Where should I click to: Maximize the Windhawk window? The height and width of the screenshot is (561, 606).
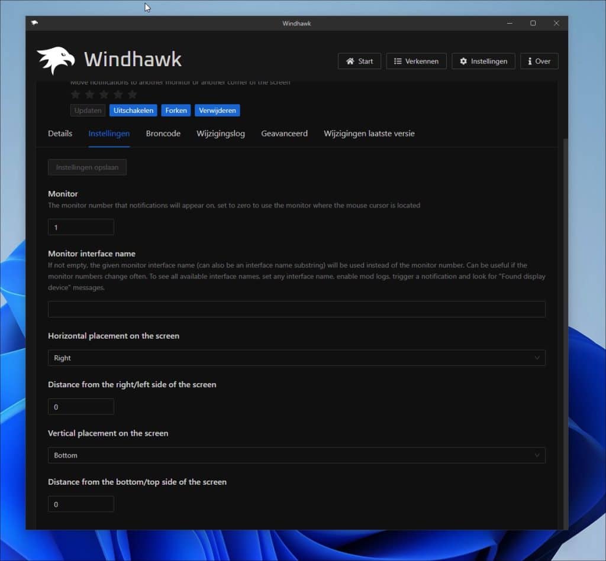click(533, 23)
